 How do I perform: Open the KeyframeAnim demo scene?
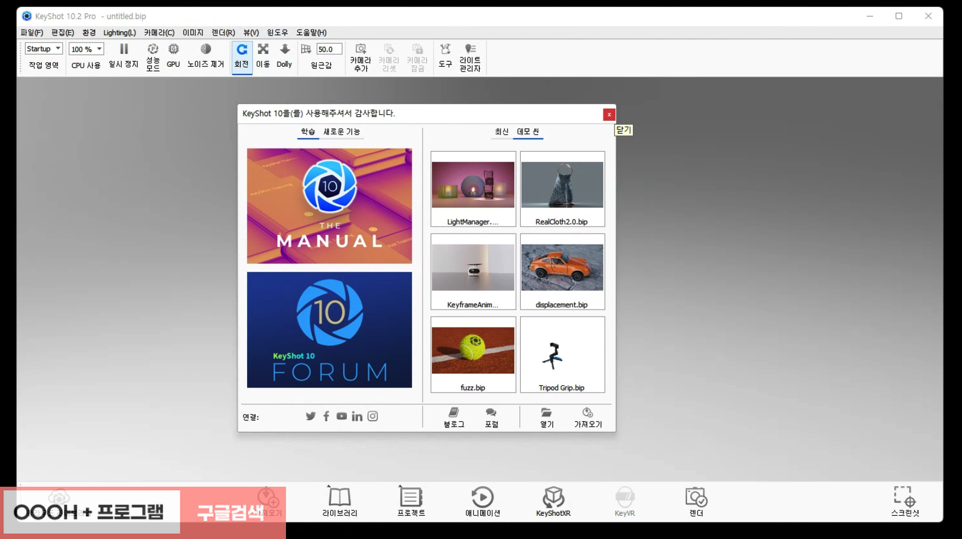(473, 272)
